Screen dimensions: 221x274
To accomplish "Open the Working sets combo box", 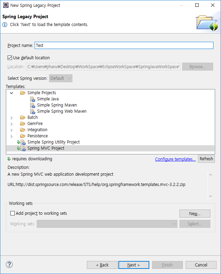I will point(107,224).
